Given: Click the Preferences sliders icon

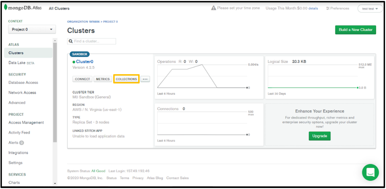Looking at the screenshot, I should click(328, 8).
